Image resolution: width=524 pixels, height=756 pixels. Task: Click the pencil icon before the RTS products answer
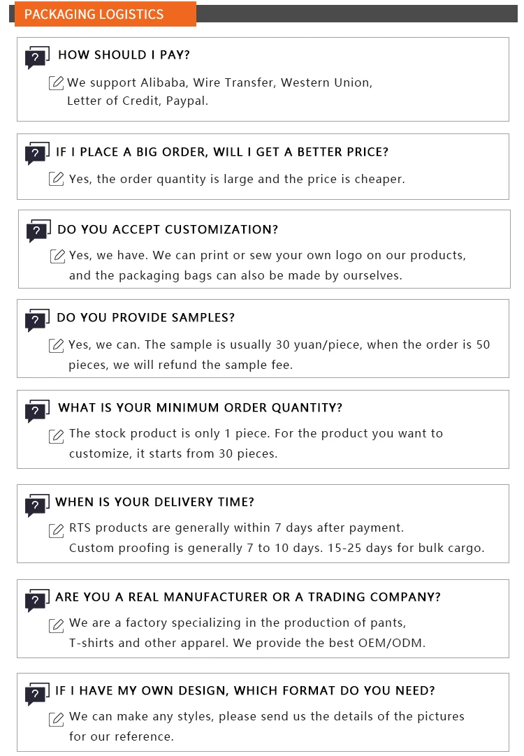click(57, 530)
